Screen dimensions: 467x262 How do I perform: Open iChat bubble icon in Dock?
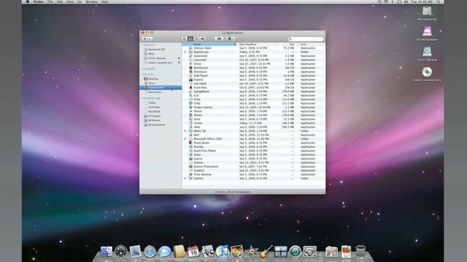165,251
